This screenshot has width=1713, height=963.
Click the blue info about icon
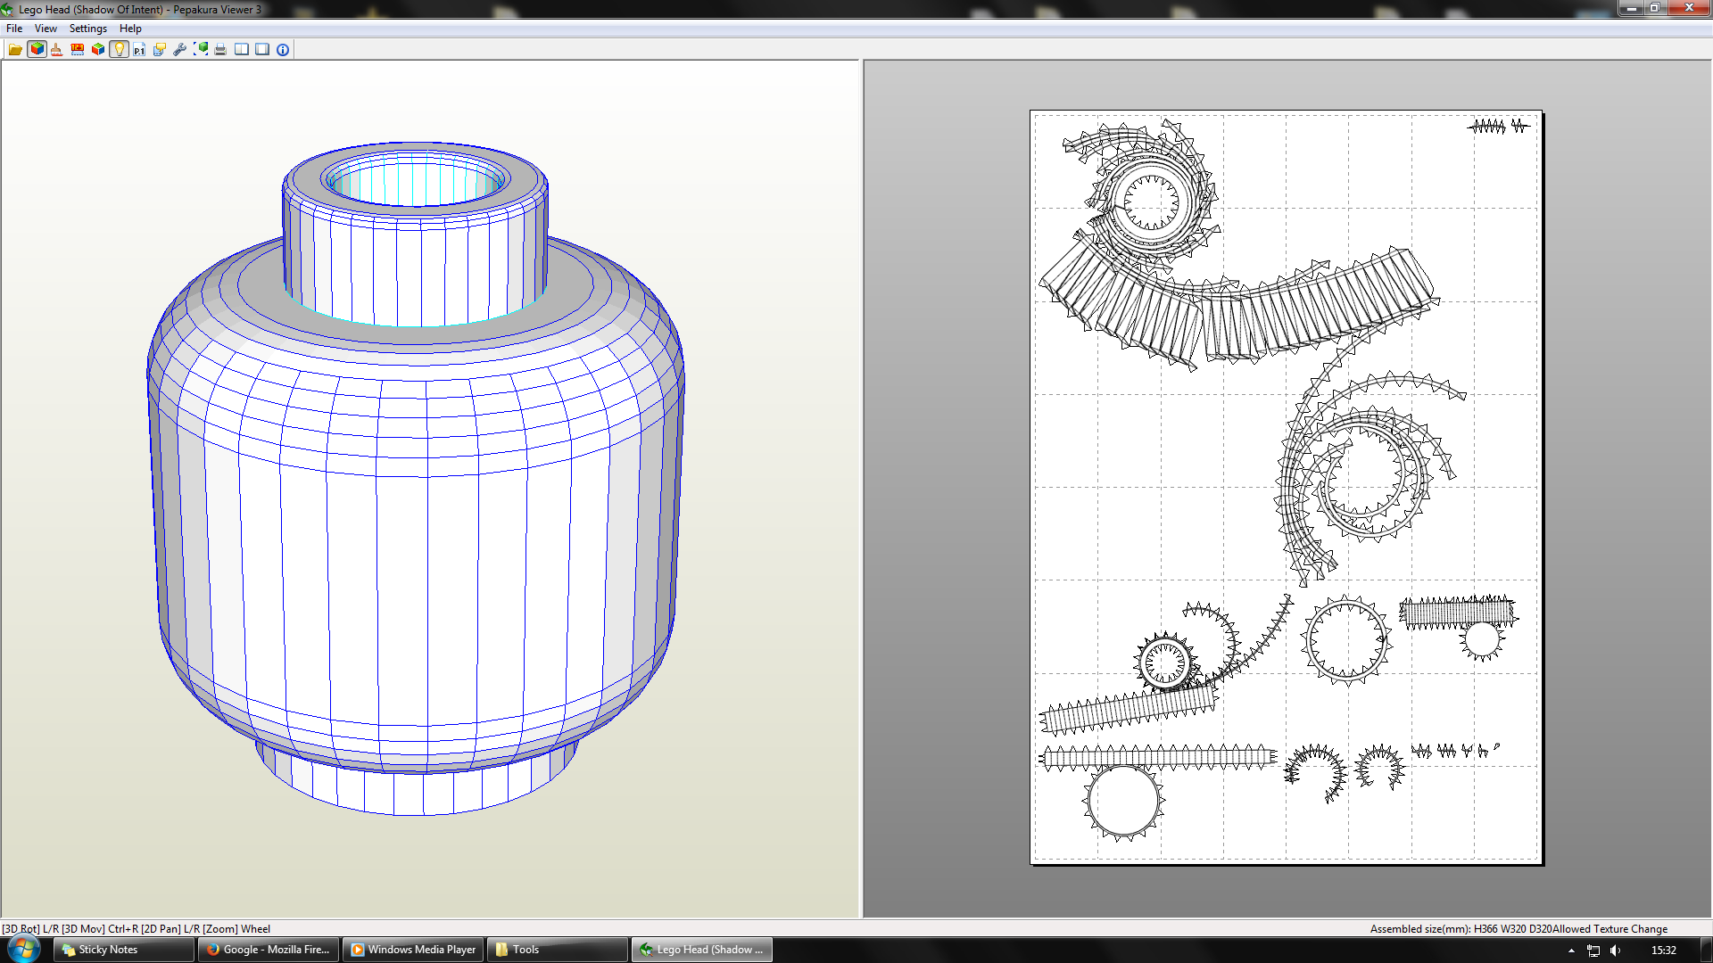click(283, 50)
